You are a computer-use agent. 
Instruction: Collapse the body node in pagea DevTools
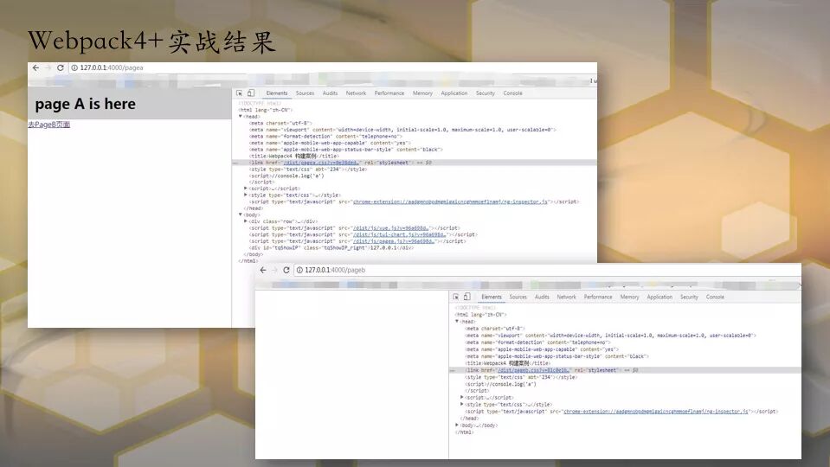pyautogui.click(x=241, y=214)
